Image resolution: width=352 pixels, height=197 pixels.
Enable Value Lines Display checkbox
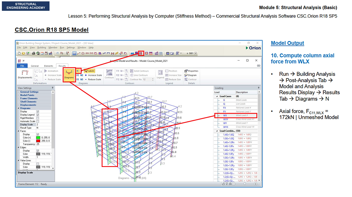point(38,164)
